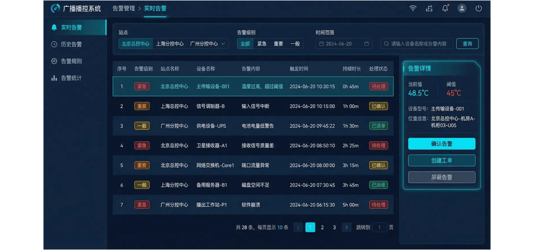
Task: Select alarm row 信号调制器-B
Action: pos(253,106)
